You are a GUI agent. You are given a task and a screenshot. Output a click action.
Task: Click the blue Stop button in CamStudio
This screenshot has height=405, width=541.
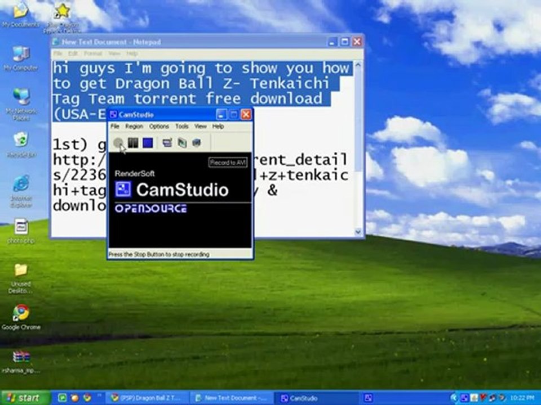[148, 143]
